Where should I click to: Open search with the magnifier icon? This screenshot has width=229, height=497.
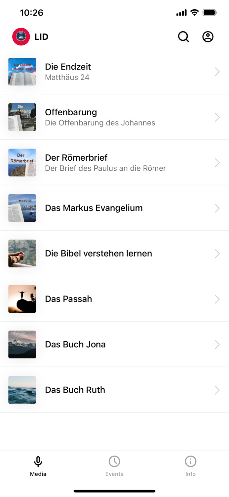(x=183, y=37)
